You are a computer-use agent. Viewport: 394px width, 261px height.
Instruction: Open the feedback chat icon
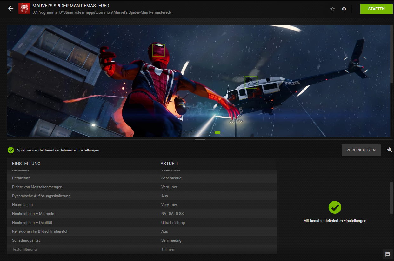[387, 254]
